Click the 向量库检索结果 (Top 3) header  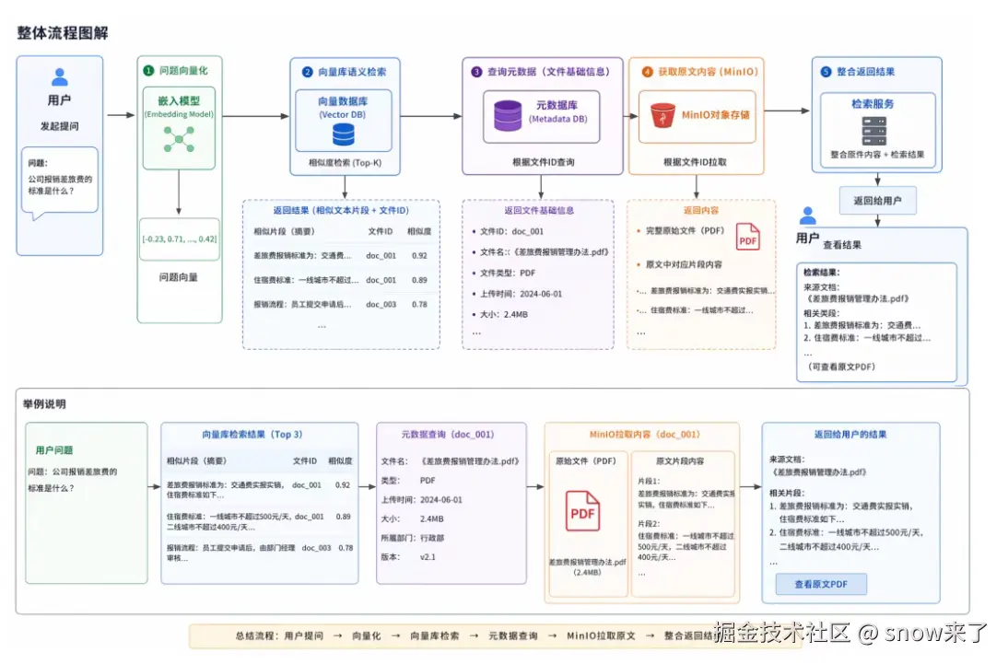pos(252,435)
